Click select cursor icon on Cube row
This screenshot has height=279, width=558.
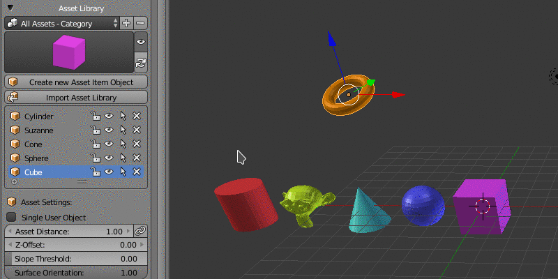123,172
